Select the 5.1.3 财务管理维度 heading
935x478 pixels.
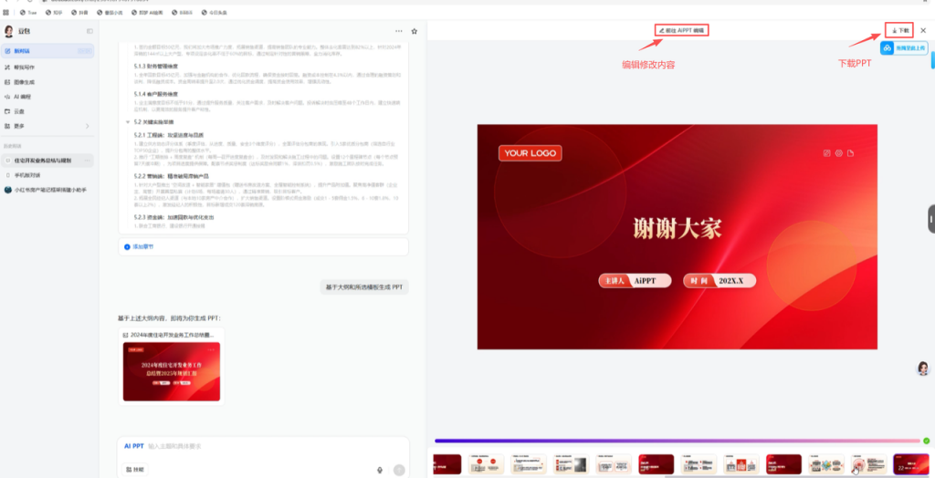(155, 67)
